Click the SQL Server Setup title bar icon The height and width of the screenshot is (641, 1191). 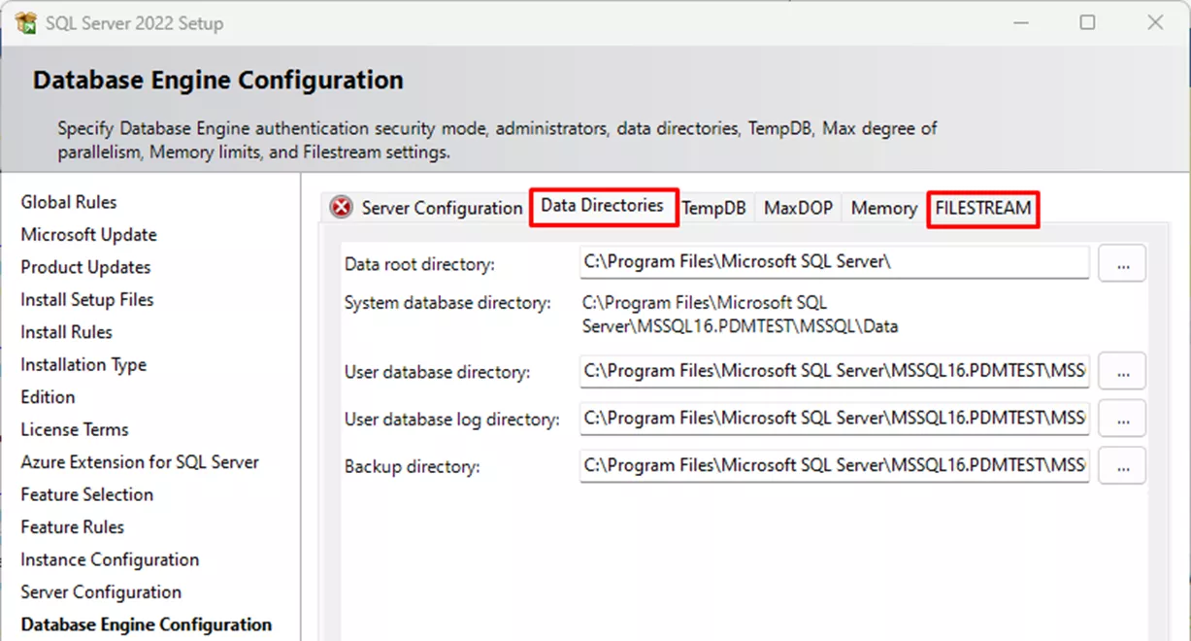coord(26,22)
